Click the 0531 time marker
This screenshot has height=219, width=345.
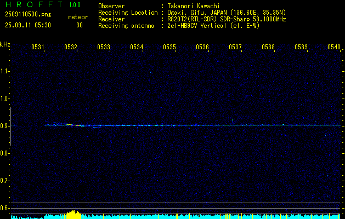(x=38, y=47)
